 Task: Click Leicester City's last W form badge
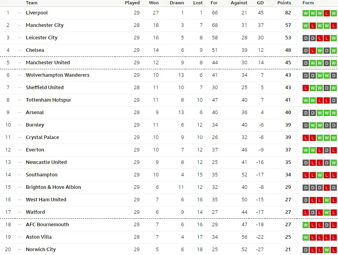pos(334,39)
